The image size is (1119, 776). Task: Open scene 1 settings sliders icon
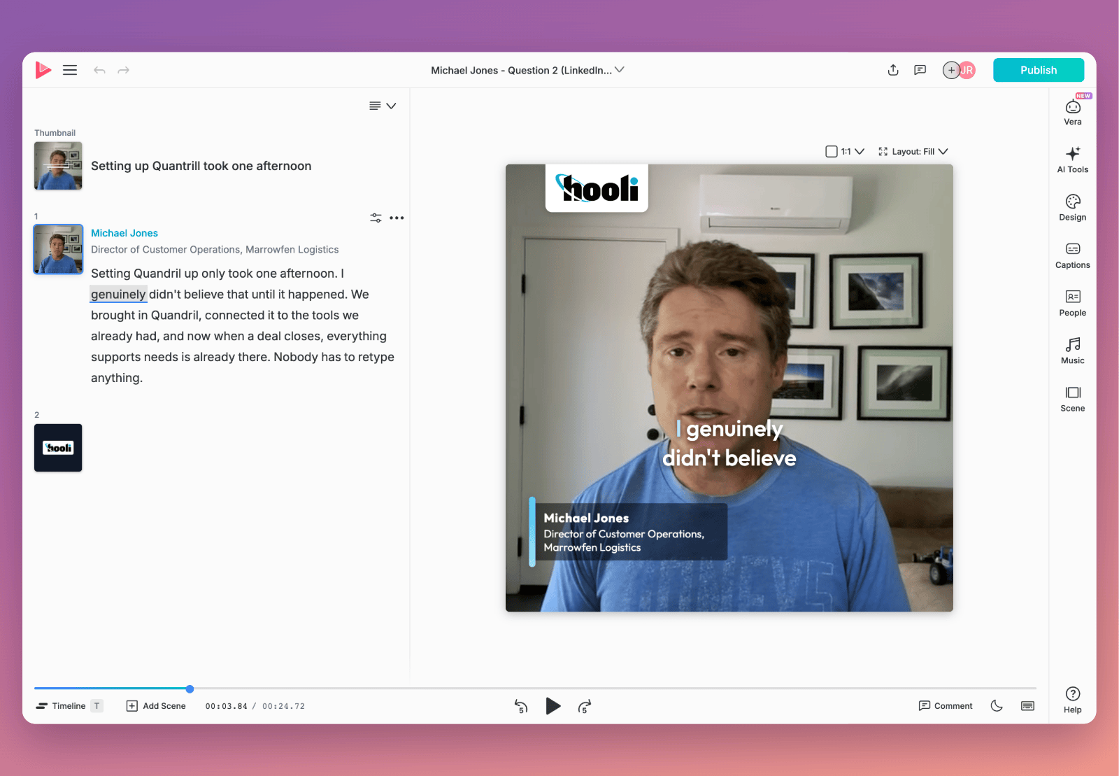(x=376, y=218)
